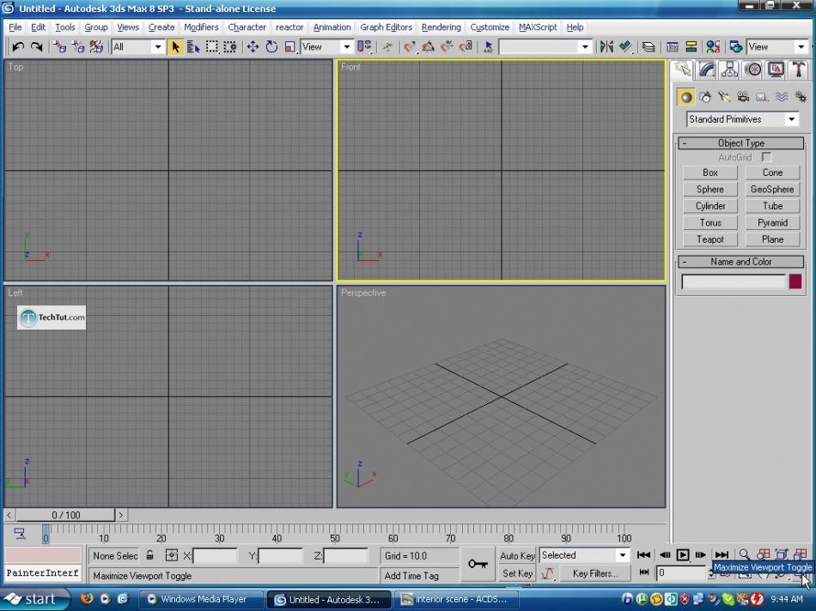Select the Cameras category icon
The height and width of the screenshot is (611, 816).
tap(743, 97)
